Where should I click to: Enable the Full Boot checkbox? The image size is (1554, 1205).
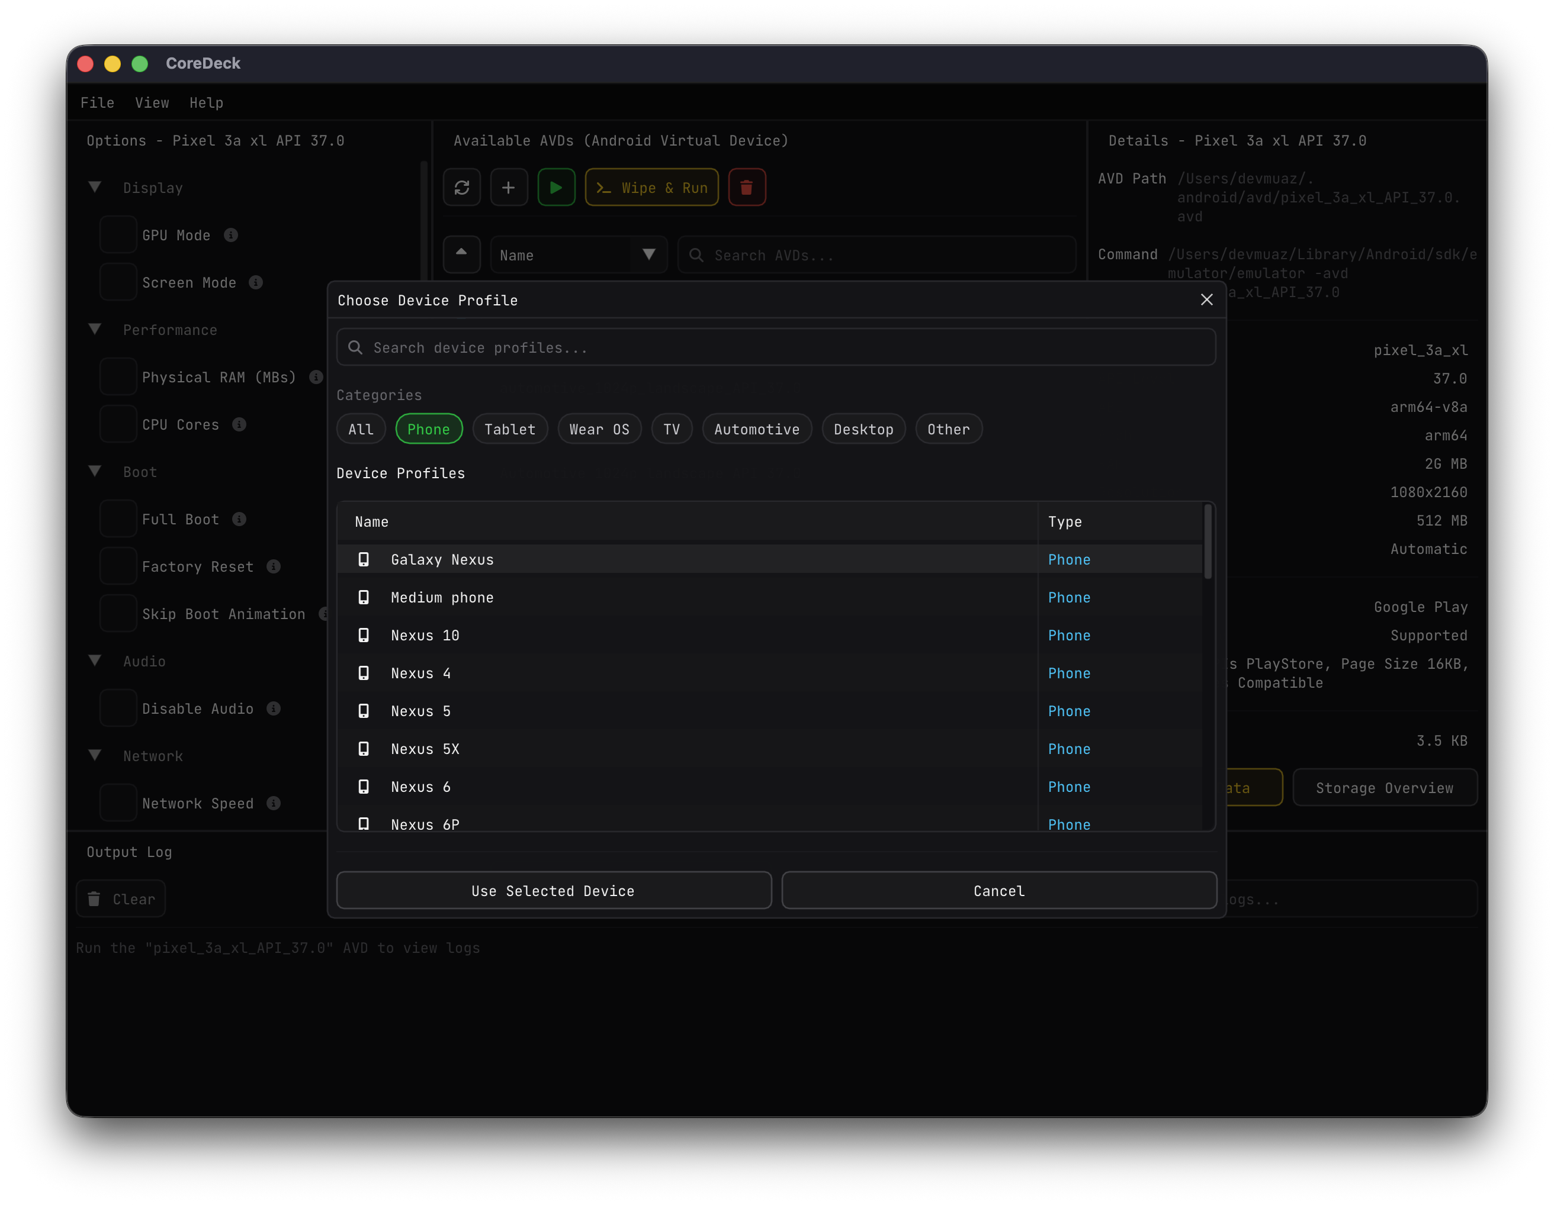(118, 519)
